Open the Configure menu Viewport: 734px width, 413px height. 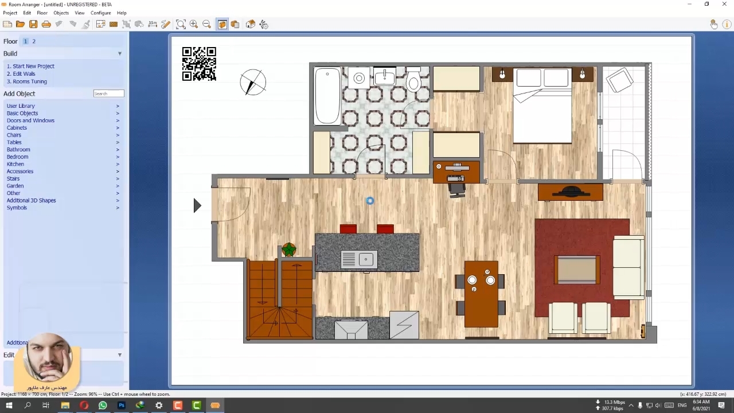[x=100, y=13]
